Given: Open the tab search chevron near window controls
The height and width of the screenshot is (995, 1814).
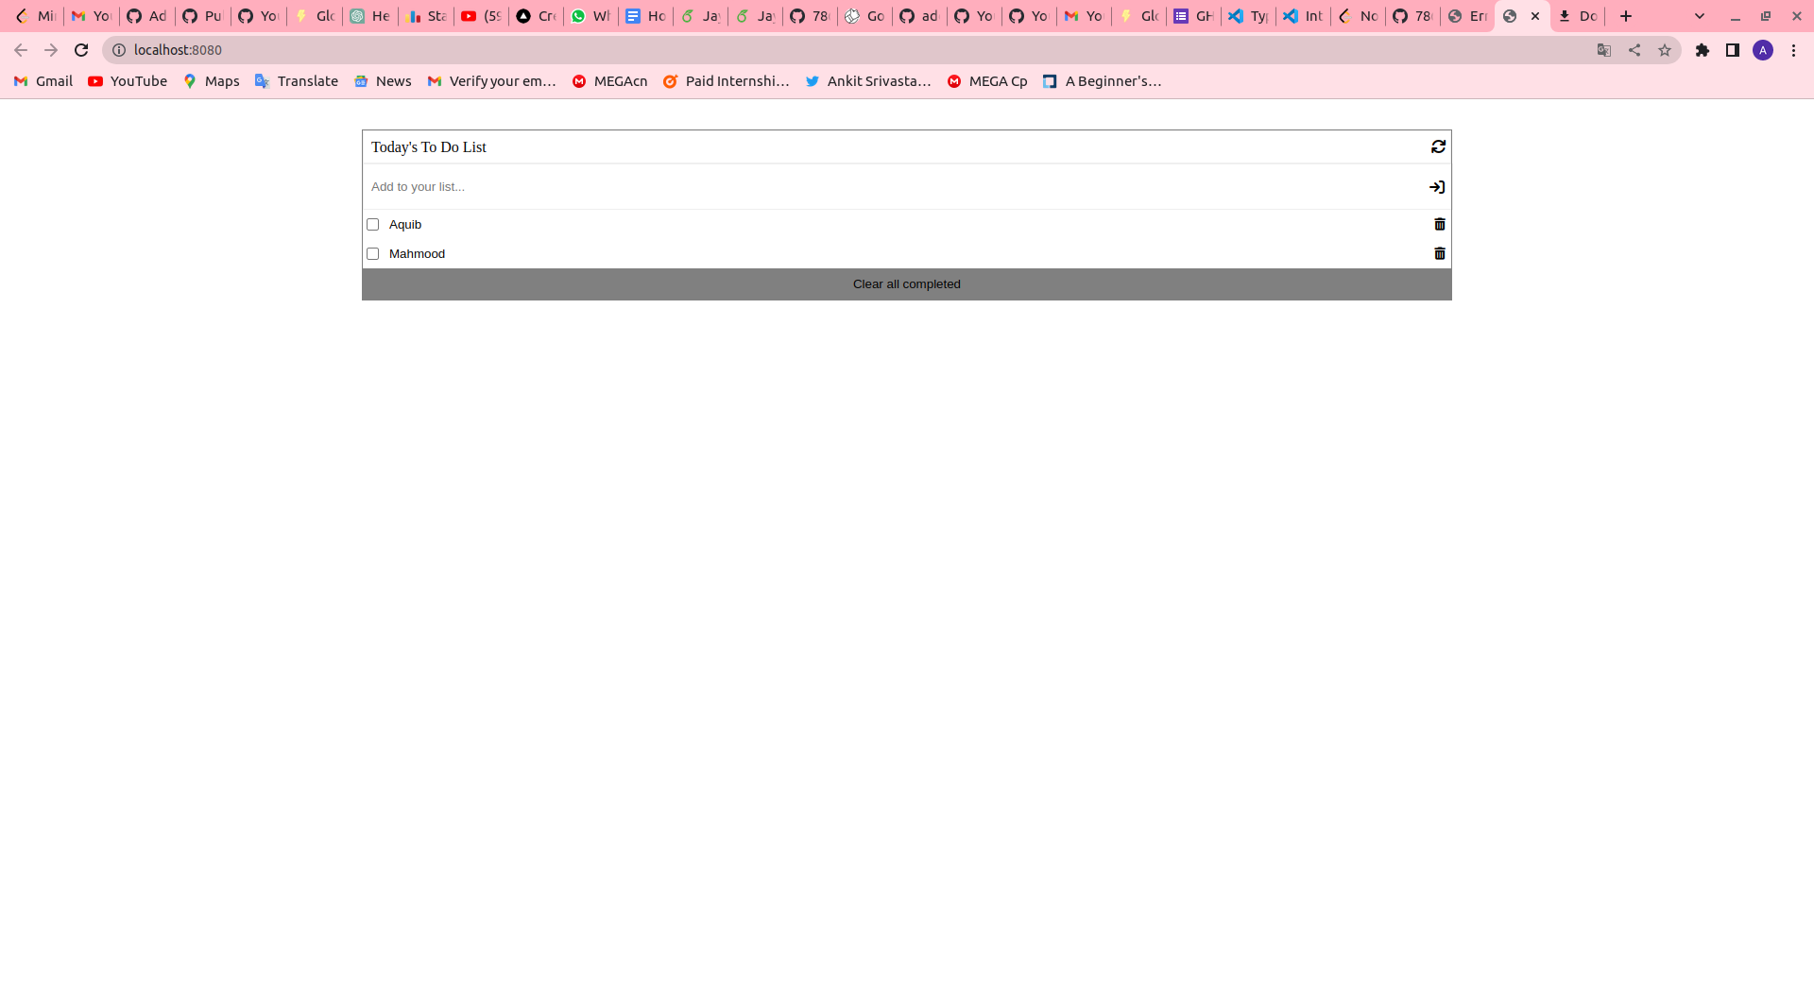Looking at the screenshot, I should pyautogui.click(x=1700, y=16).
